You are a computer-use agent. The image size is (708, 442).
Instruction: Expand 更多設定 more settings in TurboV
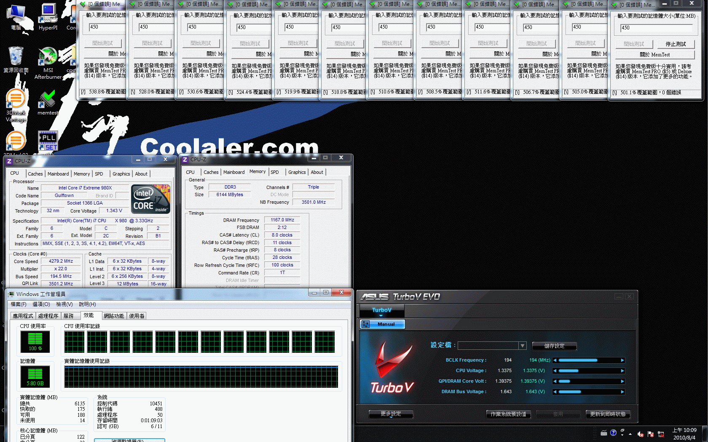point(391,414)
